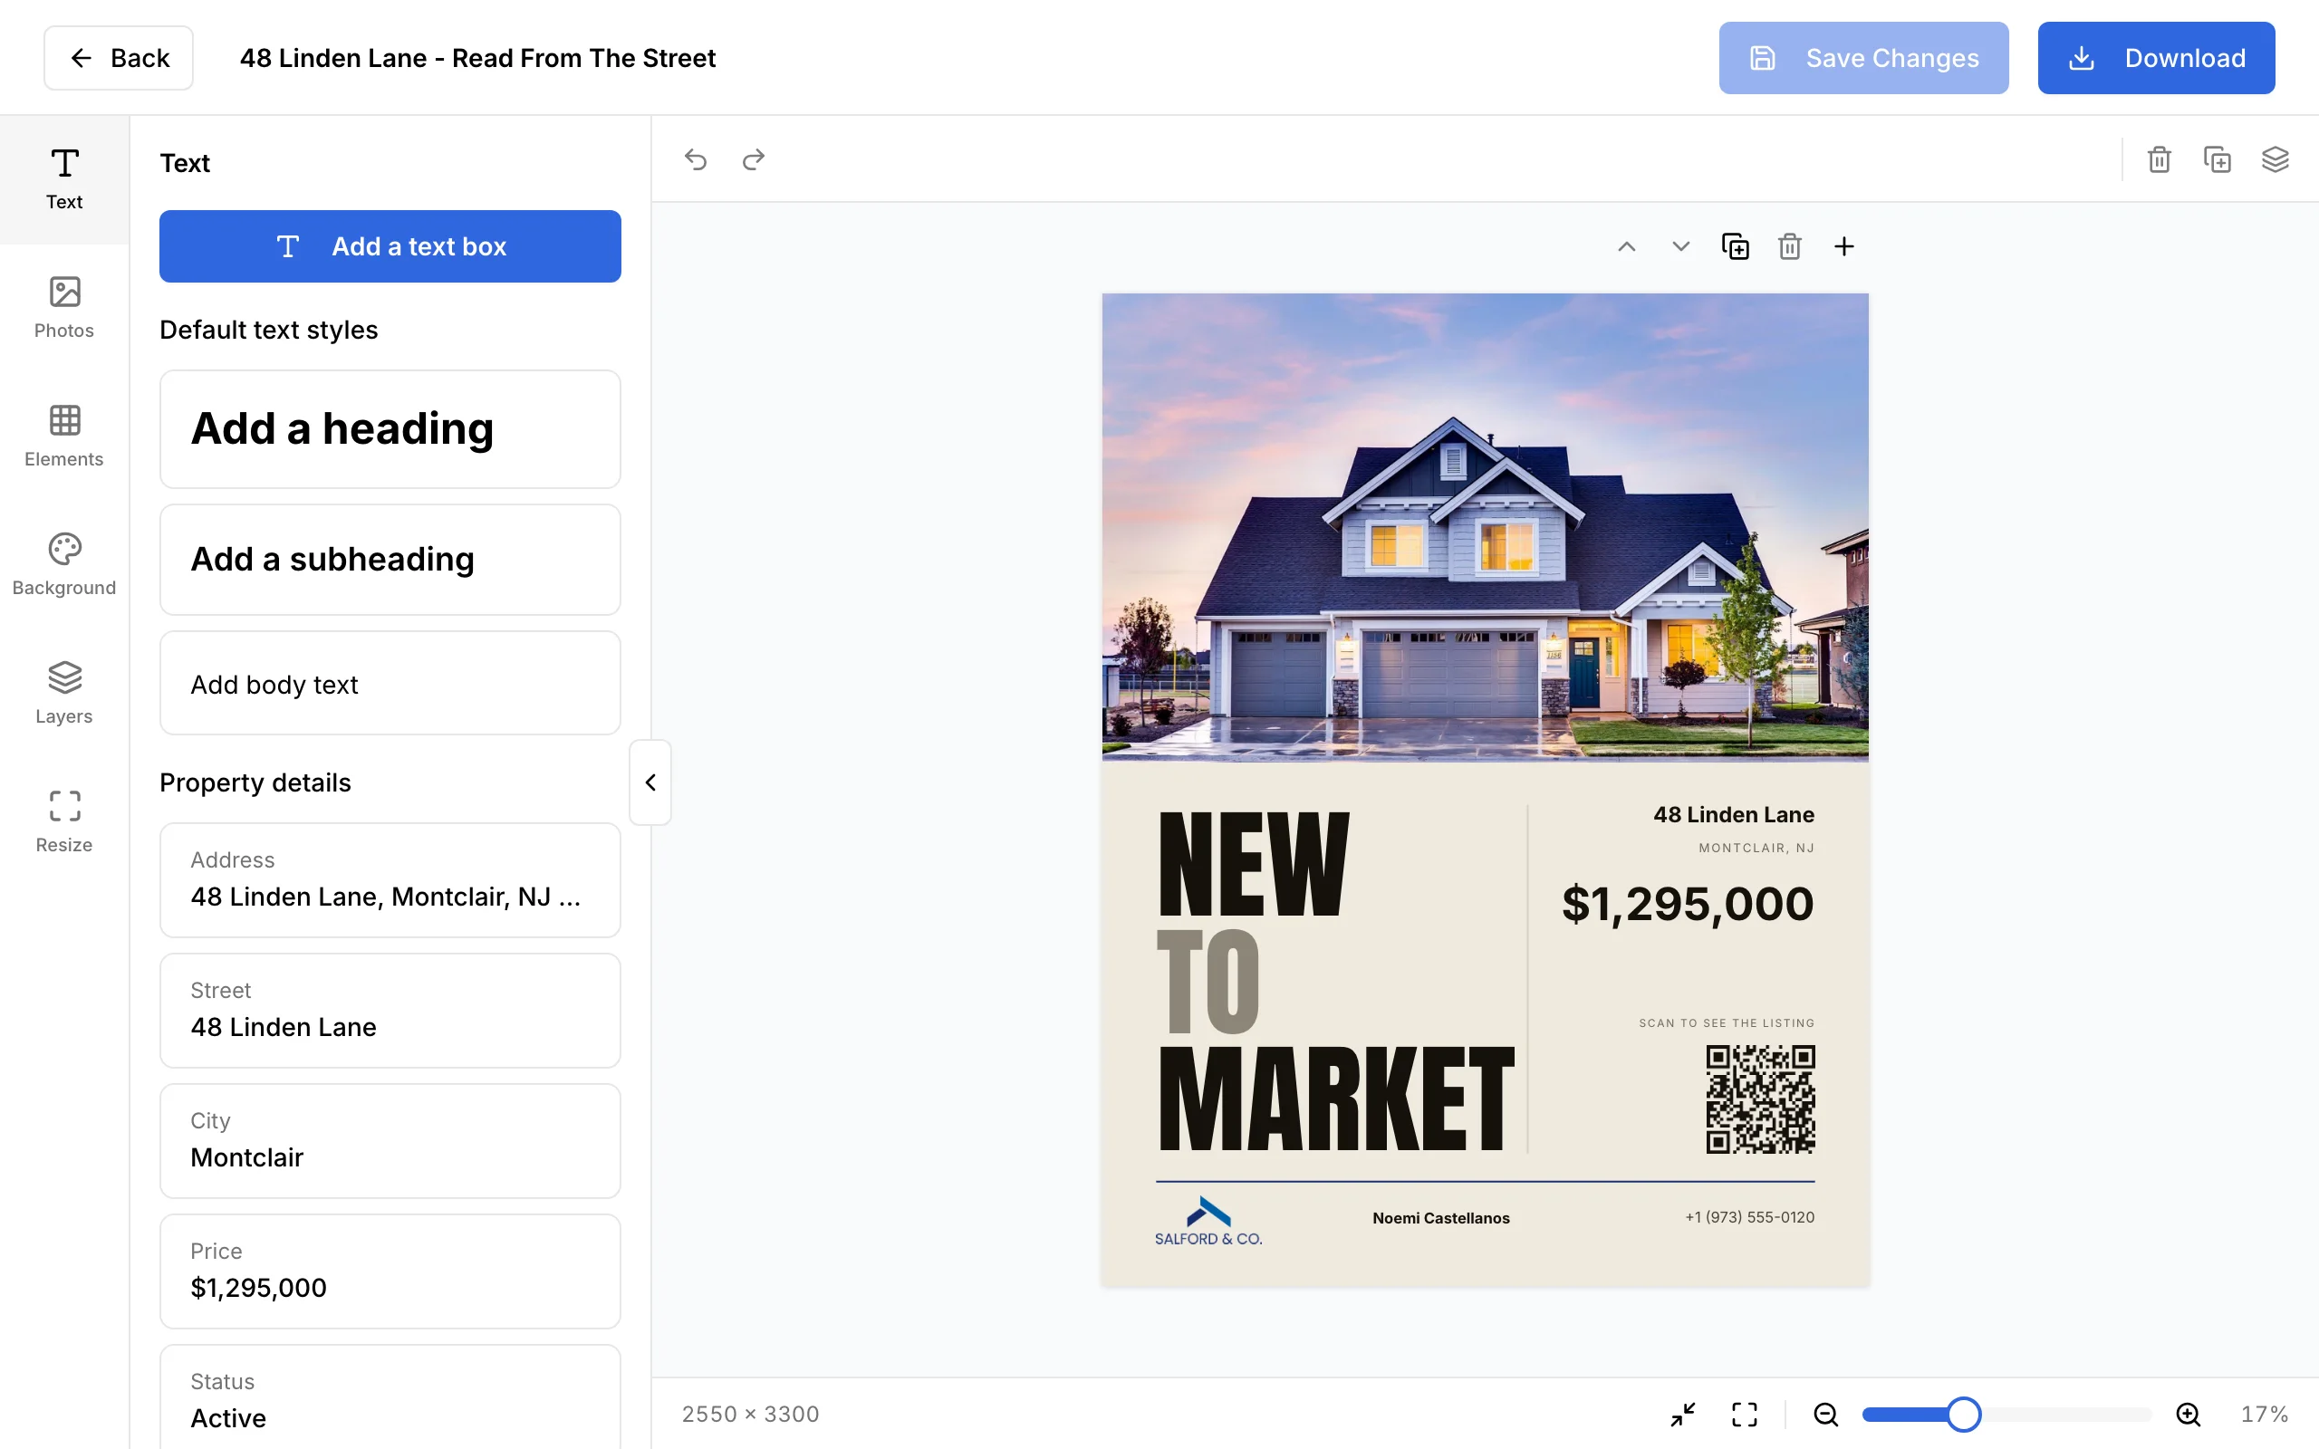Select 'SCAN TO SEE THE LISTING' text
Screen dimensions: 2319x1449
(1727, 1023)
